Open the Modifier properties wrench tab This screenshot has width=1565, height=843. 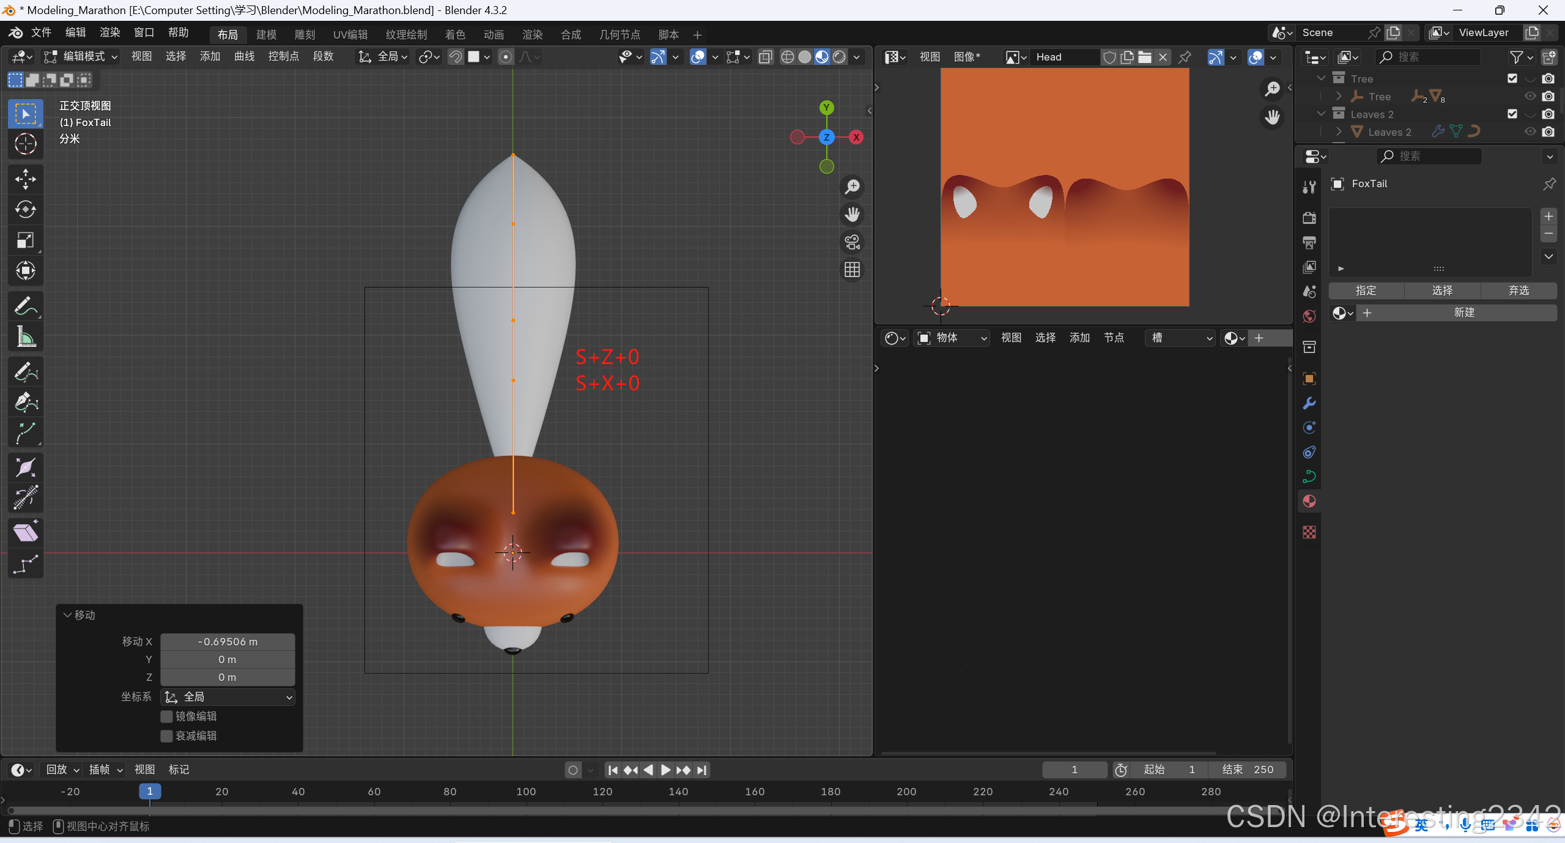[1309, 403]
